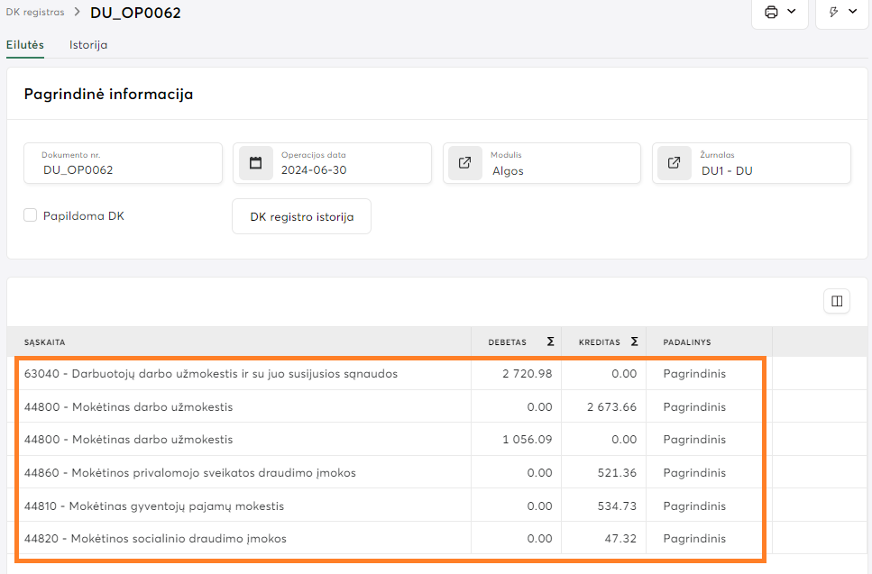Open the Žurnalas external link icon
872x574 pixels.
(675, 163)
